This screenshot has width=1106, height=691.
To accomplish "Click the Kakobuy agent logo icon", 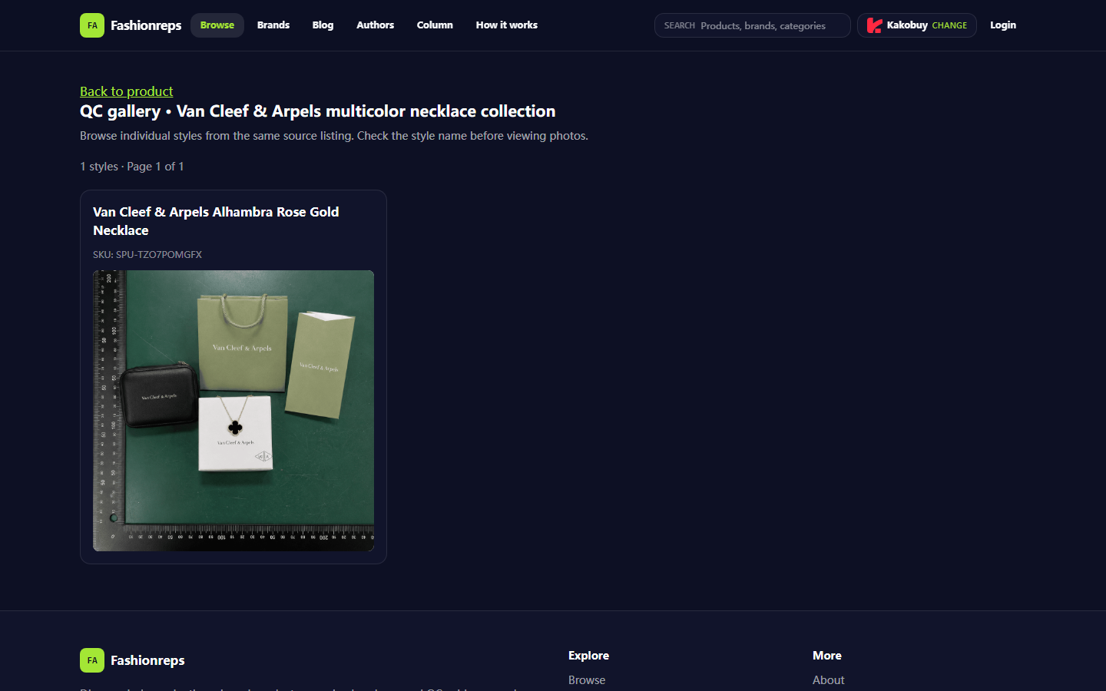I will (874, 25).
